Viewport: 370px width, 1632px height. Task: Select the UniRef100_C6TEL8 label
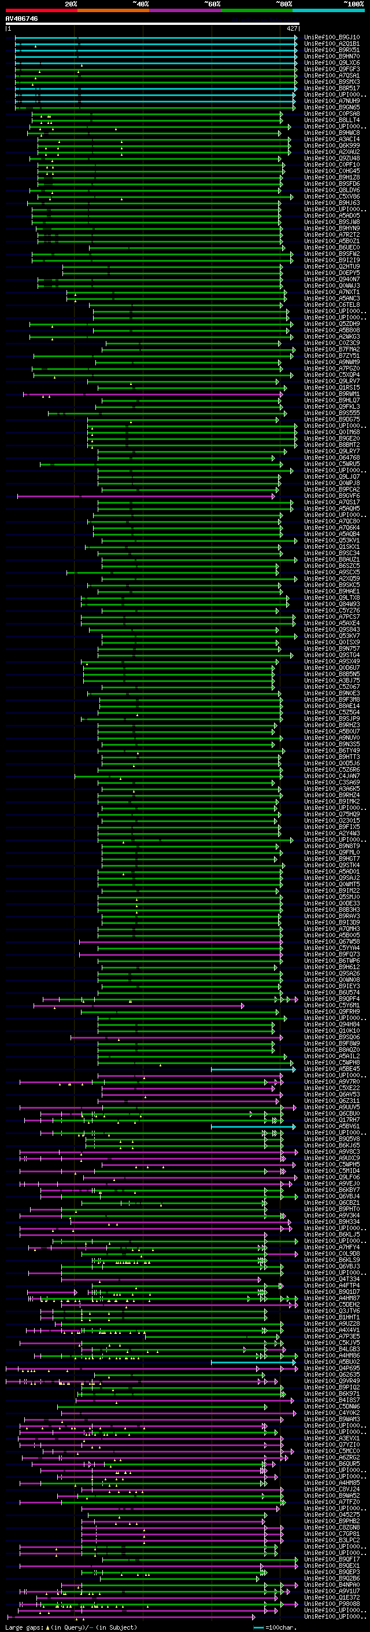(x=331, y=305)
